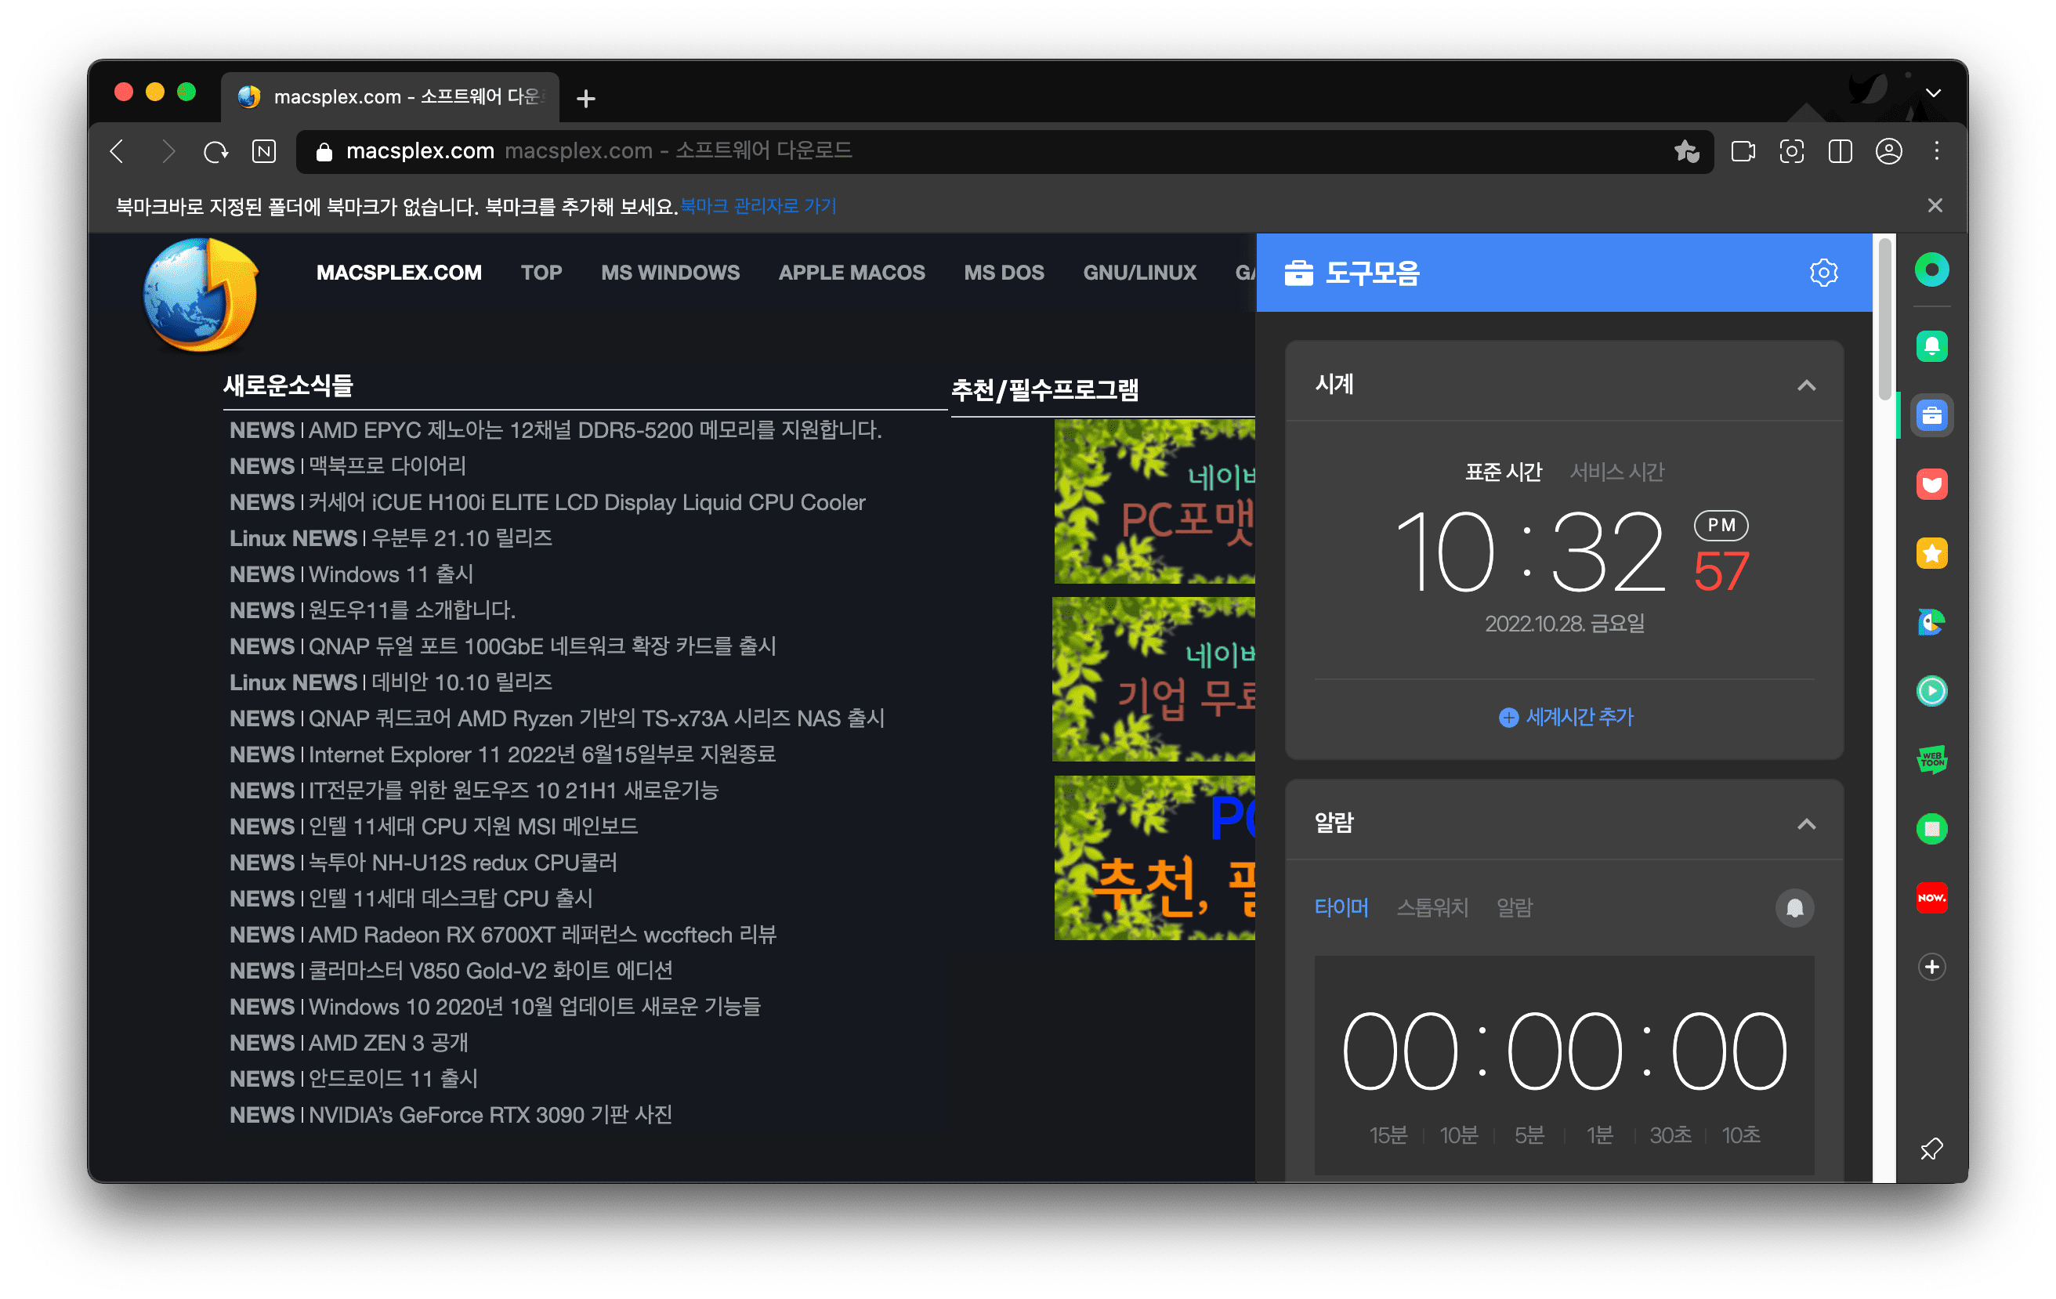
Task: Add 5분 to the timer
Action: (x=1529, y=1134)
